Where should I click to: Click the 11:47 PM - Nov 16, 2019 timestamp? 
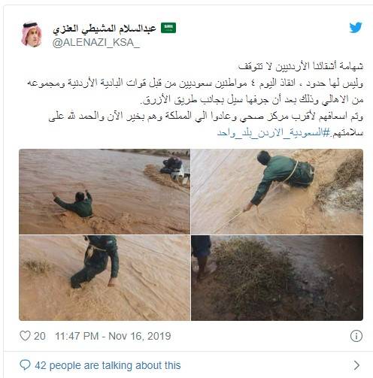coord(113,336)
